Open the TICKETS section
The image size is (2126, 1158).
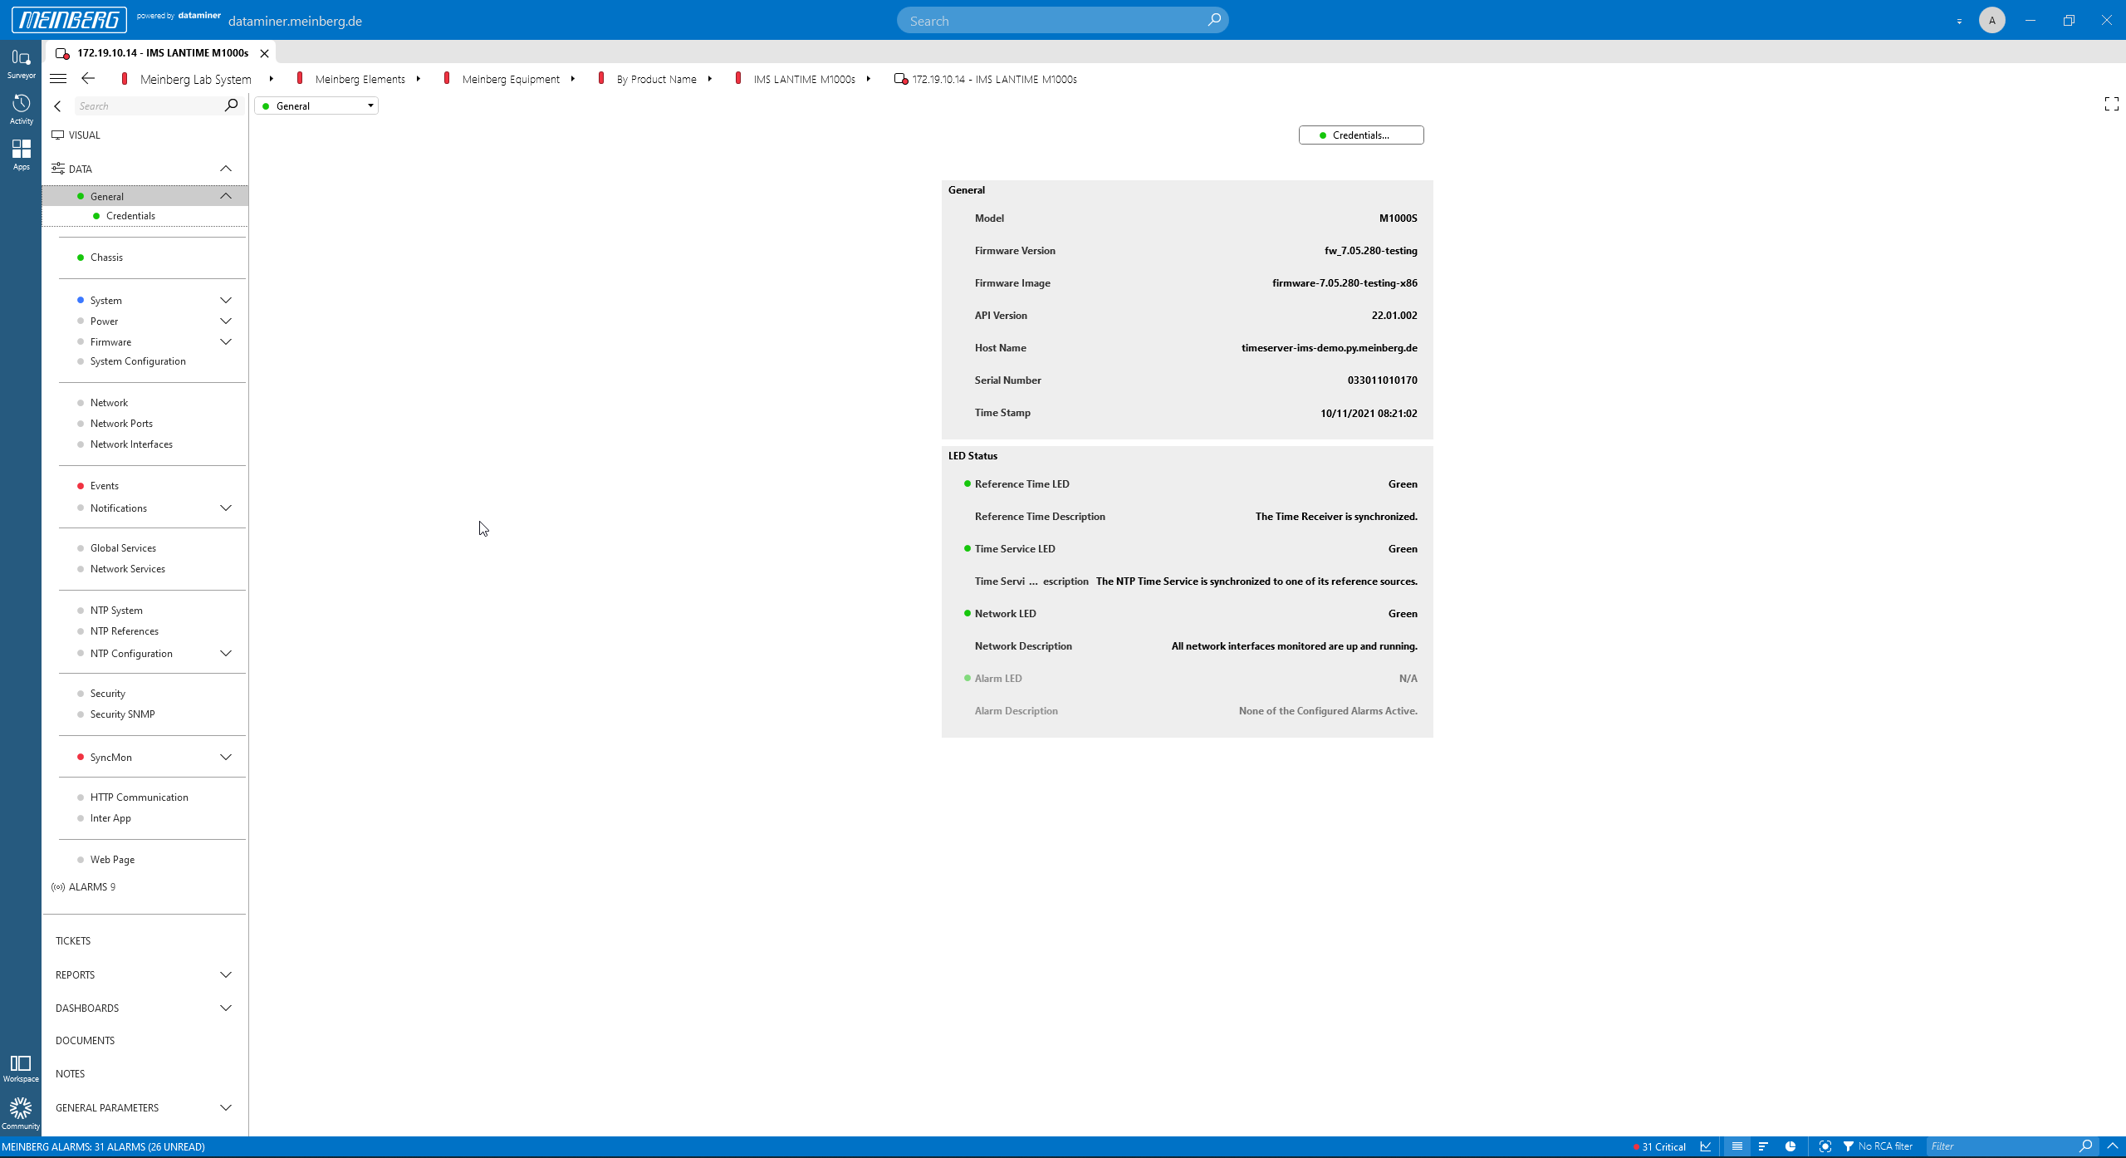(73, 941)
